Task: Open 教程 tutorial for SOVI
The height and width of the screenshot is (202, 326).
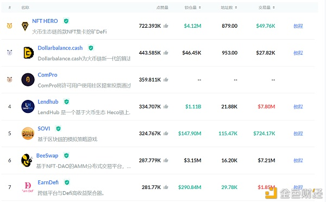Action: click(x=298, y=134)
